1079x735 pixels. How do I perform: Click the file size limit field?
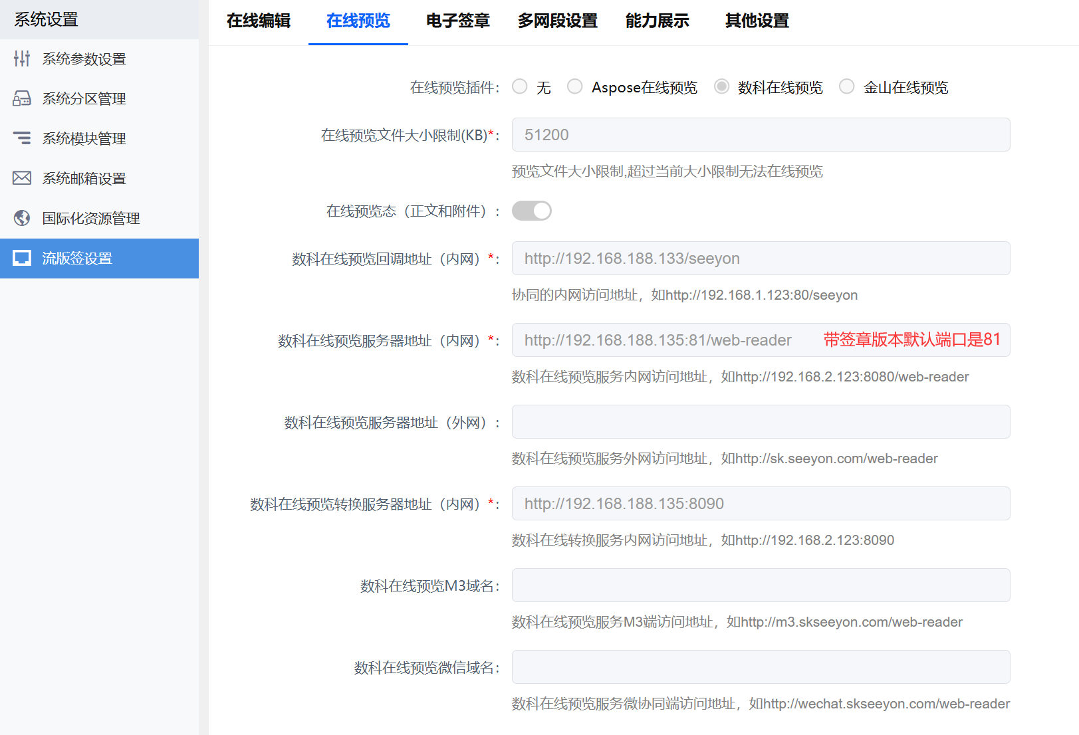(761, 135)
